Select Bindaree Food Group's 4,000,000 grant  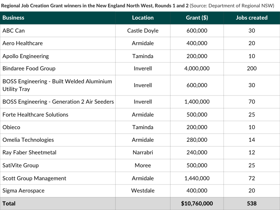(197, 68)
